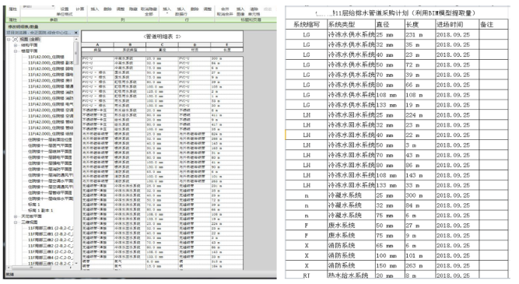Click the 属性 ribbon button

[x=13, y=9]
